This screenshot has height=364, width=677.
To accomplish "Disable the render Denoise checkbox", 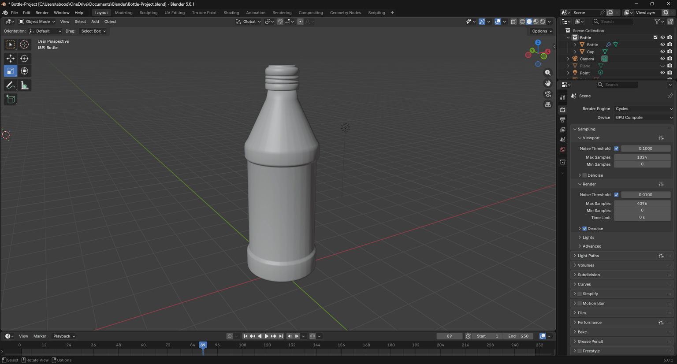I will [x=584, y=229].
